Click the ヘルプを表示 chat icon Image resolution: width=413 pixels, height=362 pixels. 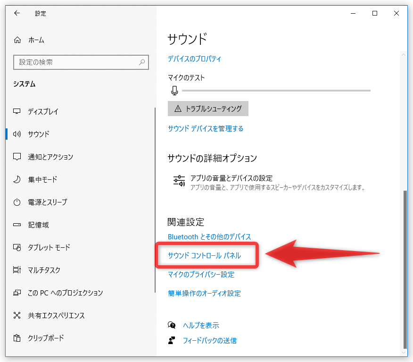(172, 325)
